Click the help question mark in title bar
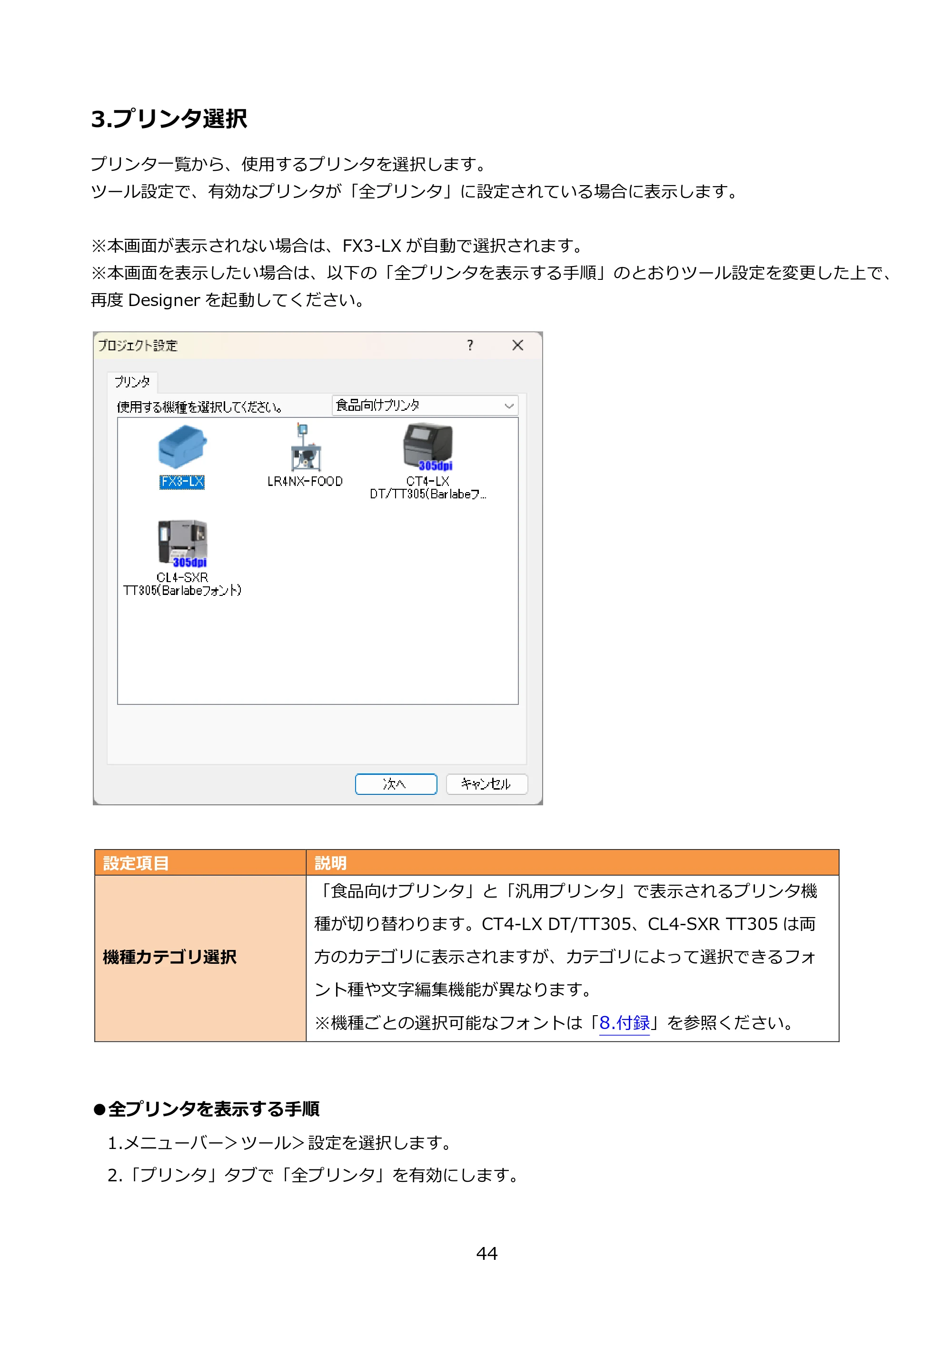The height and width of the screenshot is (1346, 952). click(470, 345)
